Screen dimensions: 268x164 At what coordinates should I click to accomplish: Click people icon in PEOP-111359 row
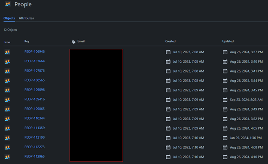pyautogui.click(x=7, y=128)
